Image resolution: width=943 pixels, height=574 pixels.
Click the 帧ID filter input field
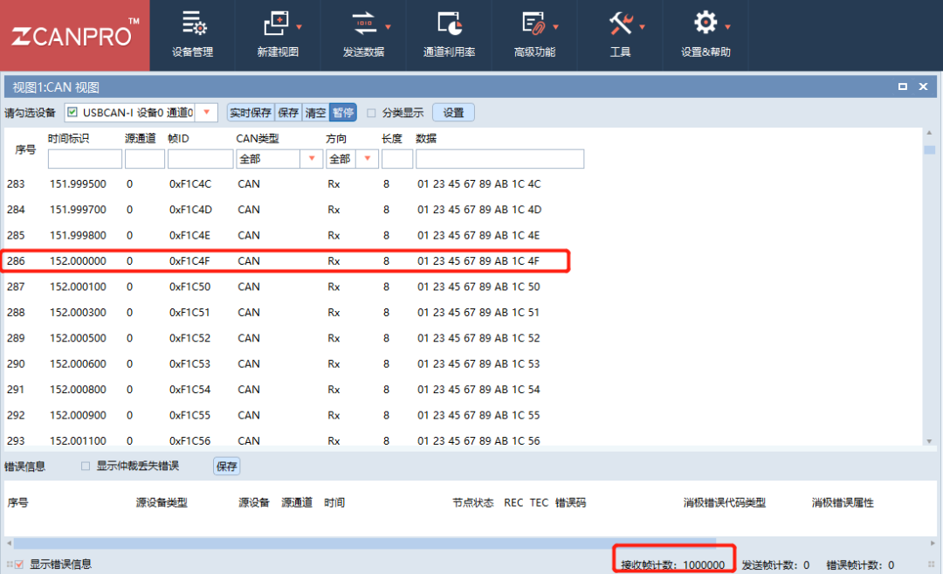[200, 159]
